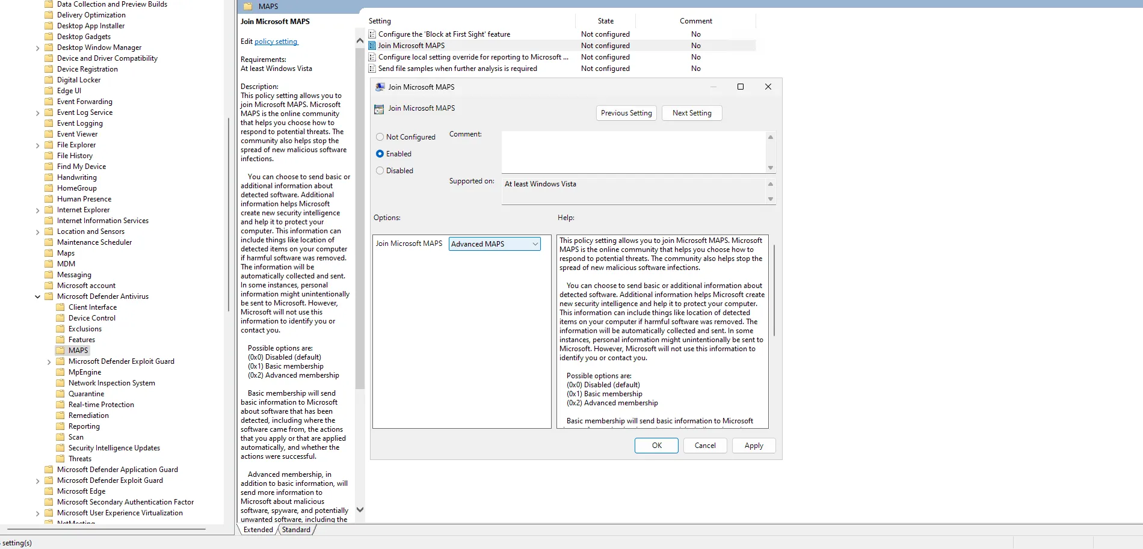Collapse the Microsoft Defender Antivirus node
Image resolution: width=1143 pixels, height=549 pixels.
pos(37,296)
